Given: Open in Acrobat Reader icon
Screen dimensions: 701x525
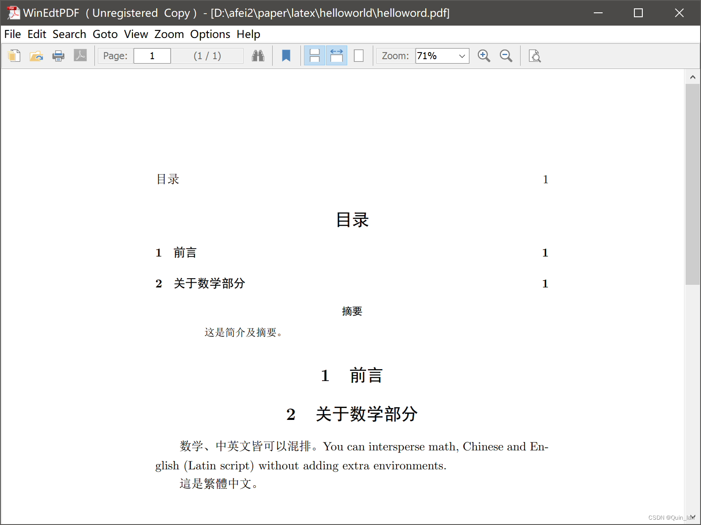Looking at the screenshot, I should [x=80, y=56].
